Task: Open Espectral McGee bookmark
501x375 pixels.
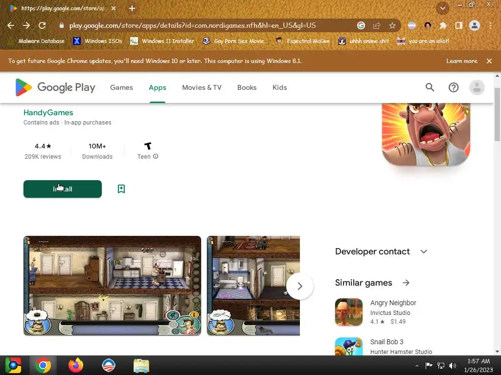Action: click(x=303, y=41)
